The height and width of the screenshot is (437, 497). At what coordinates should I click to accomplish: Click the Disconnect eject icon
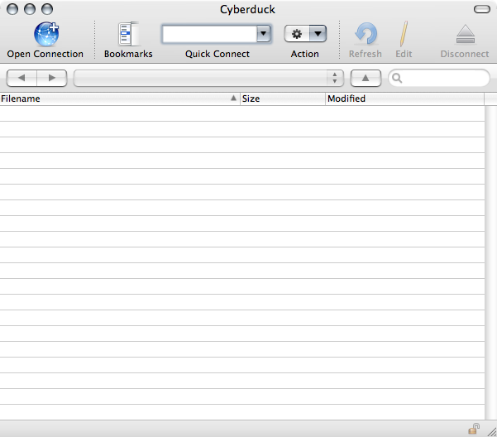click(x=464, y=34)
